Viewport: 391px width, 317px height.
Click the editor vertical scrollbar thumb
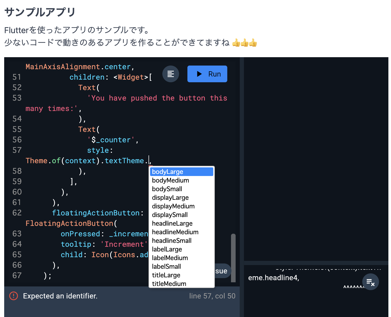pos(233,258)
